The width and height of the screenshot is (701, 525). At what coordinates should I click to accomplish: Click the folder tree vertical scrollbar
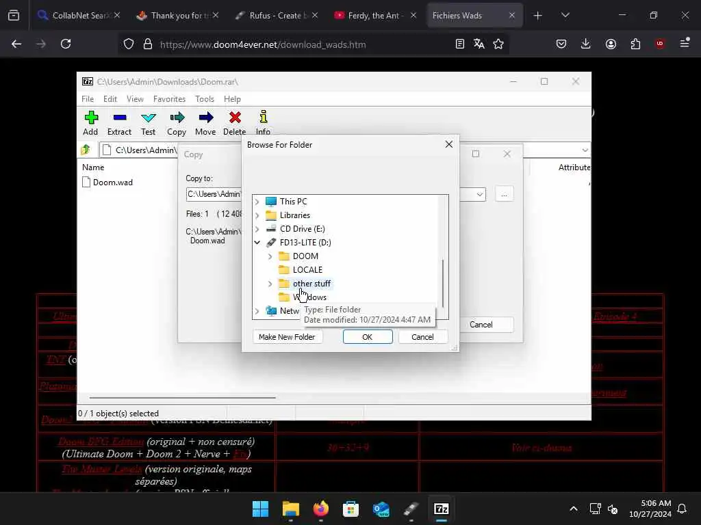coord(443,283)
